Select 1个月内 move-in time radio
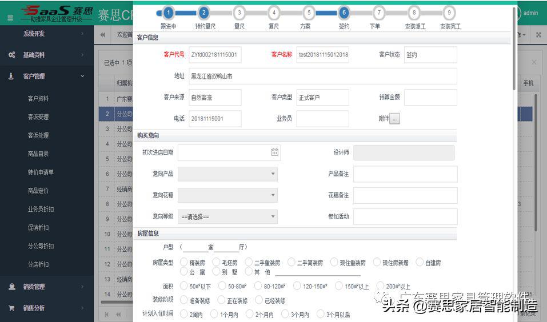The width and height of the screenshot is (547, 322). tap(214, 314)
